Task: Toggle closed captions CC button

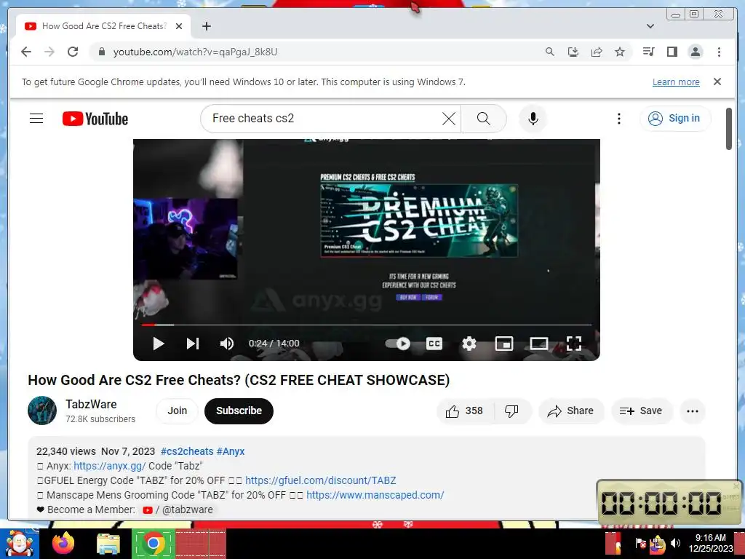Action: tap(434, 344)
